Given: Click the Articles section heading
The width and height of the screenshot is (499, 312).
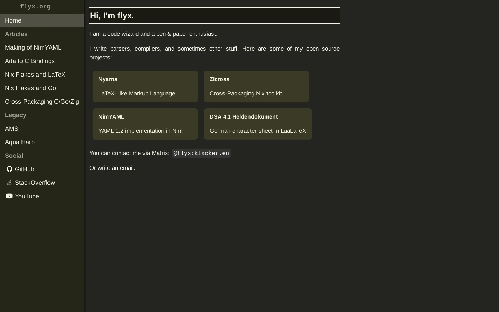Looking at the screenshot, I should pos(16,34).
